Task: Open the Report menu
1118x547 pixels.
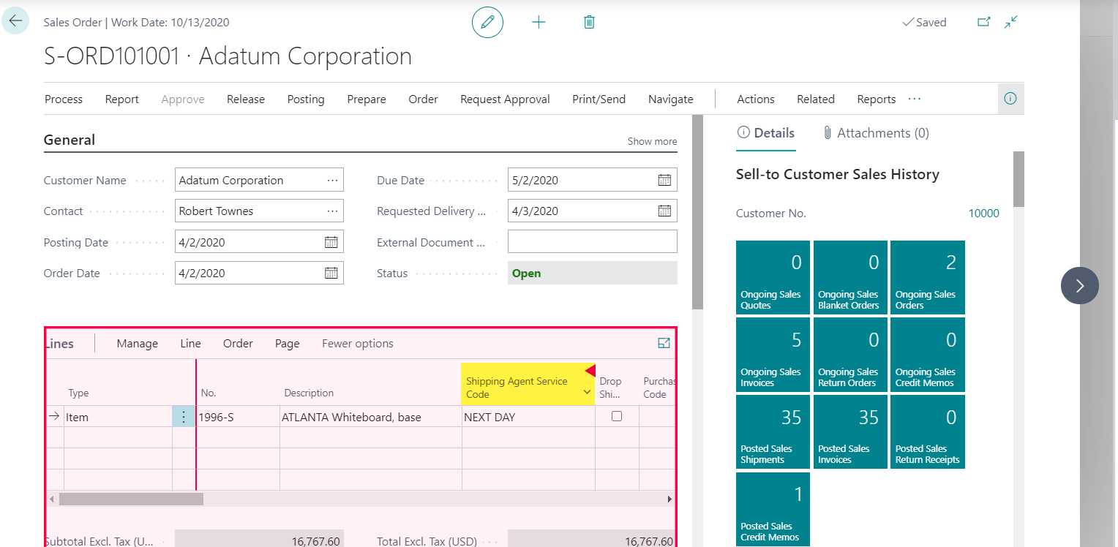Action: pos(121,99)
